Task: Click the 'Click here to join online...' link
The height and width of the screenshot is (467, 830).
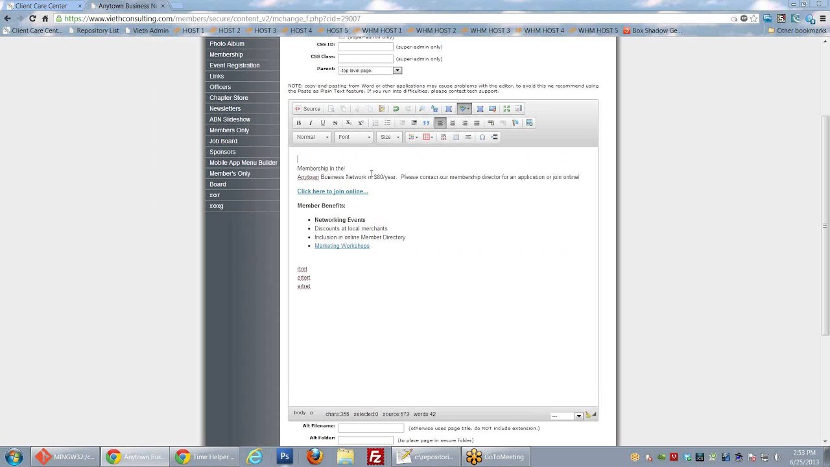Action: [x=333, y=191]
